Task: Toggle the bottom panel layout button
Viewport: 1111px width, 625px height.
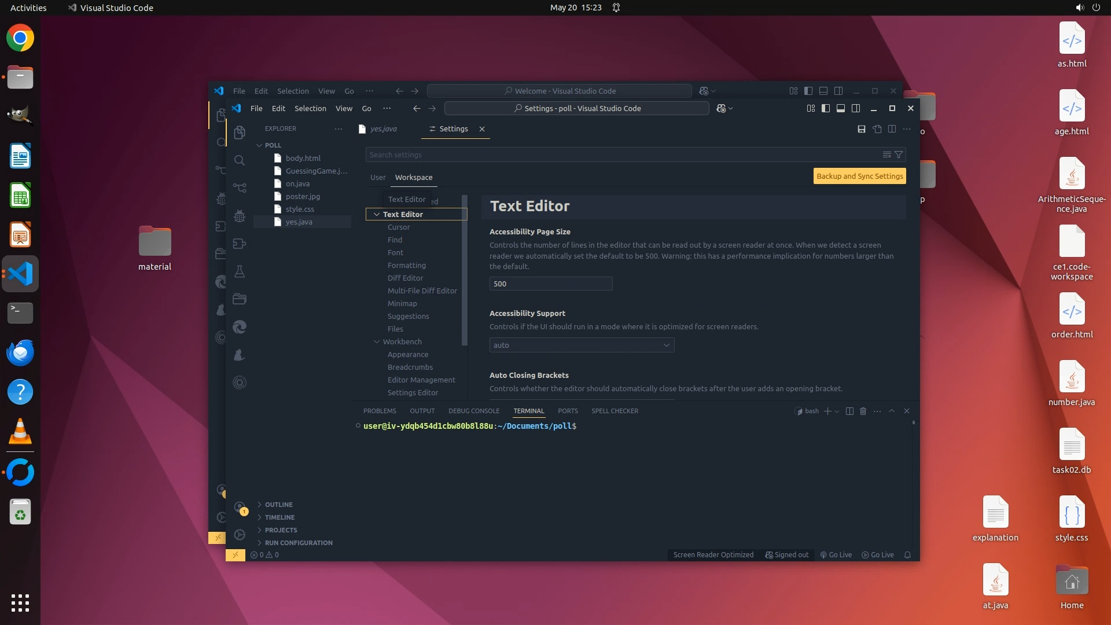Action: tap(841, 108)
